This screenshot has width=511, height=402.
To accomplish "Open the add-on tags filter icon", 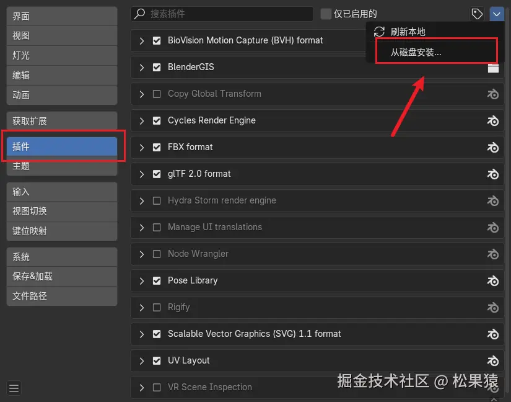I will (477, 14).
